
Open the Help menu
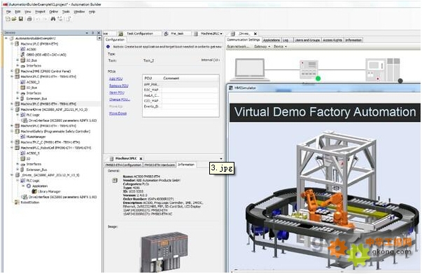92,12
